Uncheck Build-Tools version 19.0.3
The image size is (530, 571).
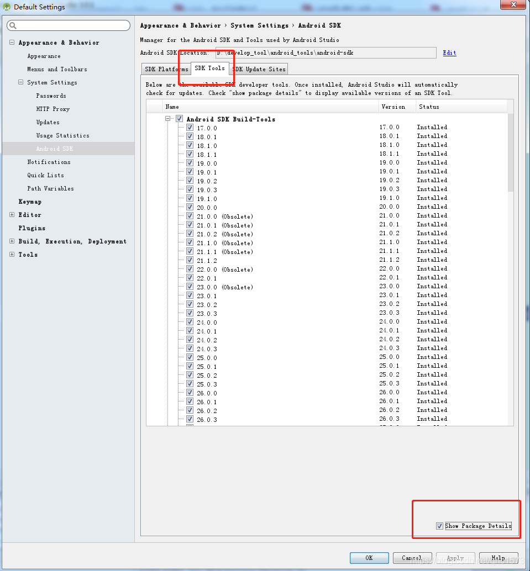(190, 189)
